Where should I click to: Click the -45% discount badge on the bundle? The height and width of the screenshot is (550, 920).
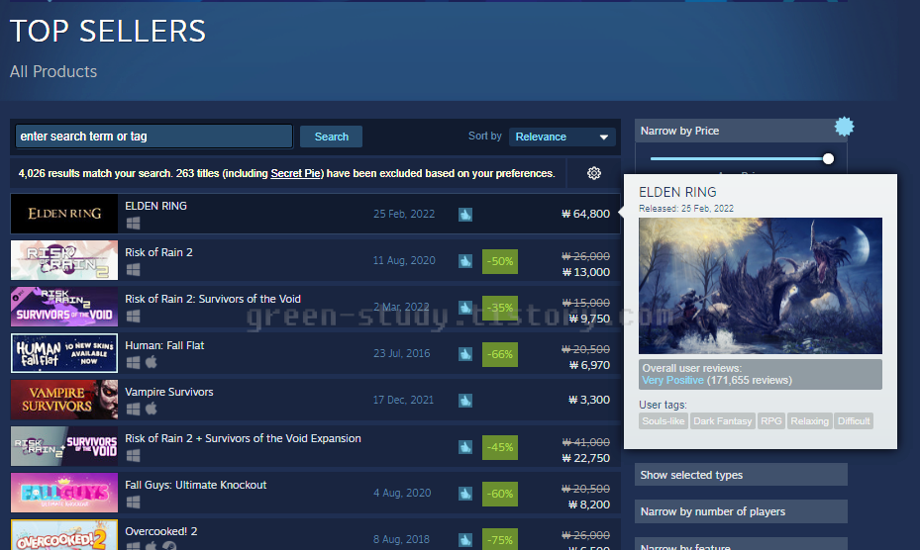[500, 447]
